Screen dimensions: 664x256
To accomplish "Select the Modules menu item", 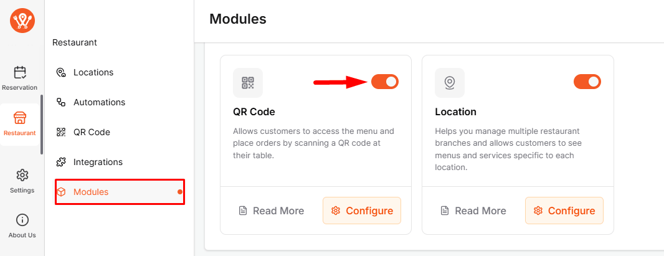I will pyautogui.click(x=91, y=192).
